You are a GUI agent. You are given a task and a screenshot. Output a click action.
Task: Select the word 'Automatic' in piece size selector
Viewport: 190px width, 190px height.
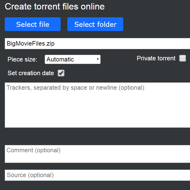(x=60, y=59)
